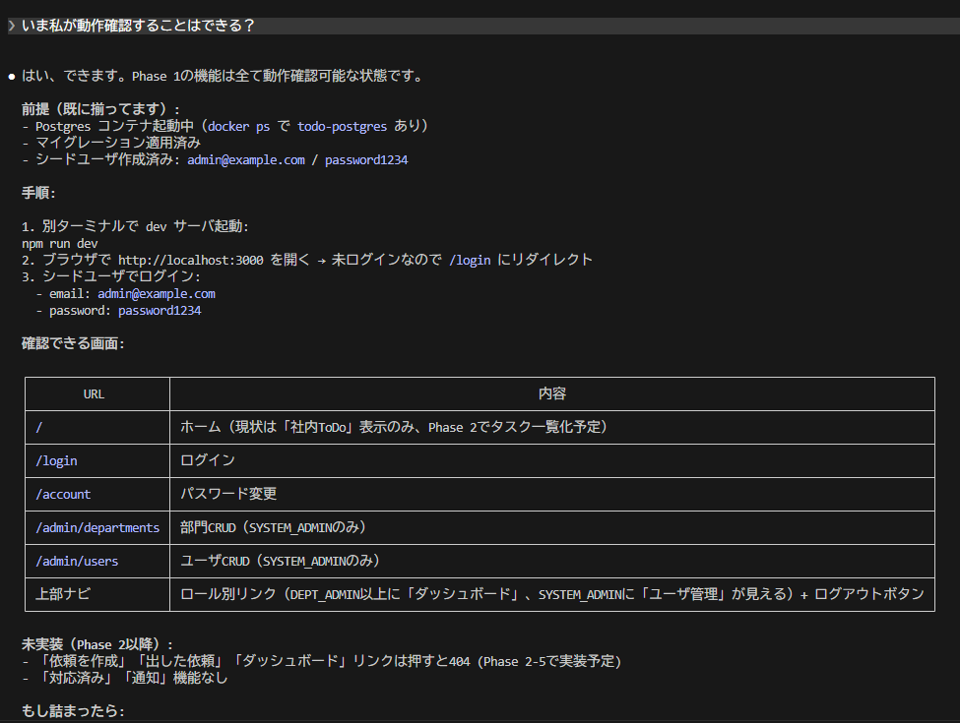Click the ホーム（現状は「社内ToDo」 description cell

[x=552, y=427]
